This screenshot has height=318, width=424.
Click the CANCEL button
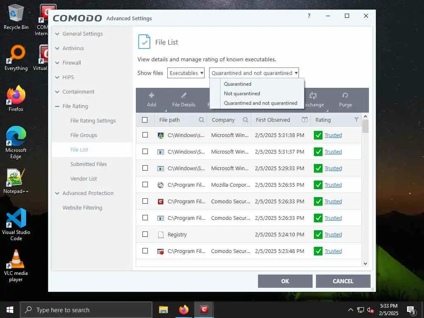(x=343, y=281)
